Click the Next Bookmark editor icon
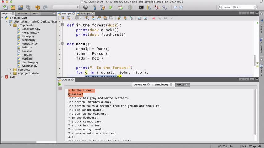Screen dimensions: 264x148 point(125,18)
